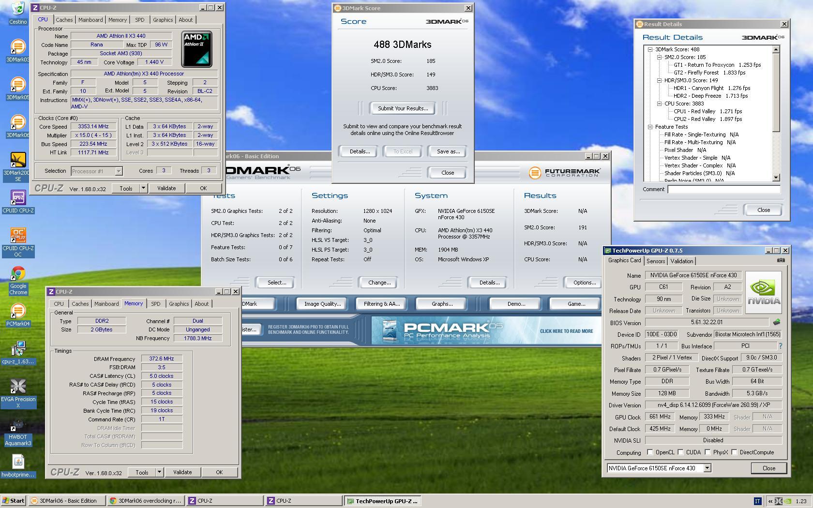The image size is (813, 508).
Task: Click the NVIDIA tray icon in the taskbar
Action: point(788,501)
